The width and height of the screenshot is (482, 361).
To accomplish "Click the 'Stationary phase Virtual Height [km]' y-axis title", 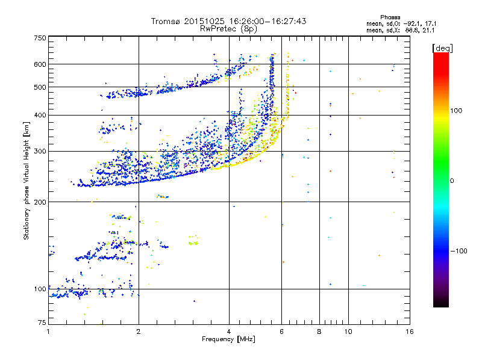I will 26,180.
